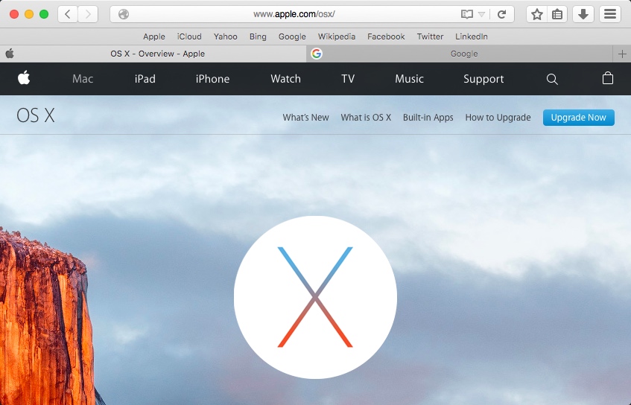631x405 pixels.
Task: Click the OS X page heading link
Action: click(x=36, y=116)
